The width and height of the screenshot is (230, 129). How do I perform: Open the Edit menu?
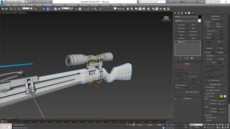coord(8,5)
